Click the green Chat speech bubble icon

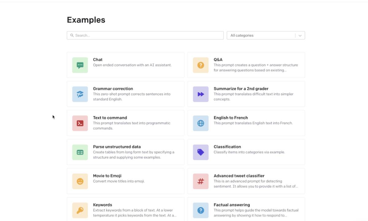[80, 65]
